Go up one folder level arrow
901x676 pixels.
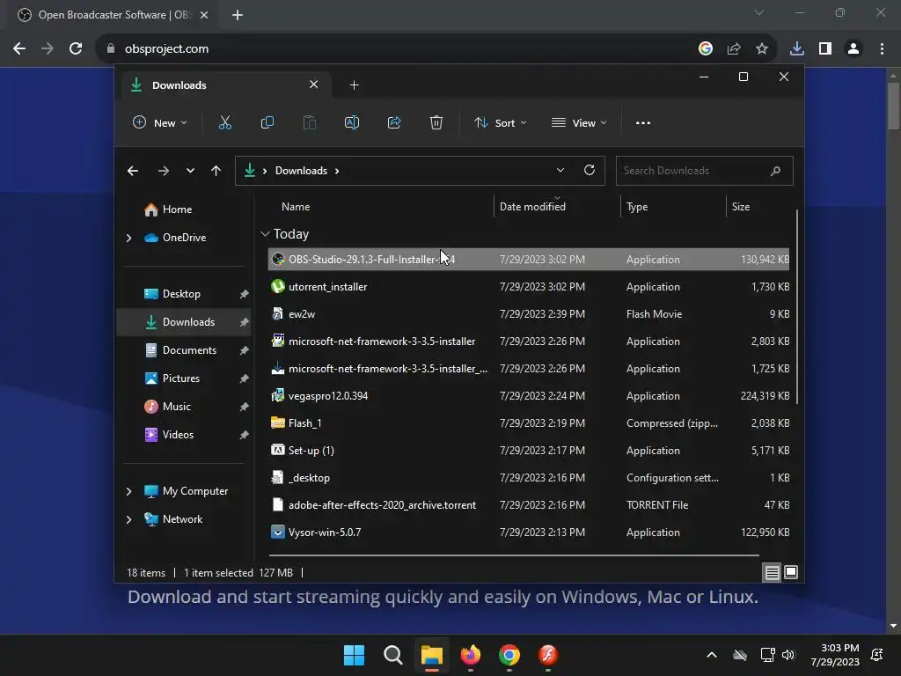216,171
